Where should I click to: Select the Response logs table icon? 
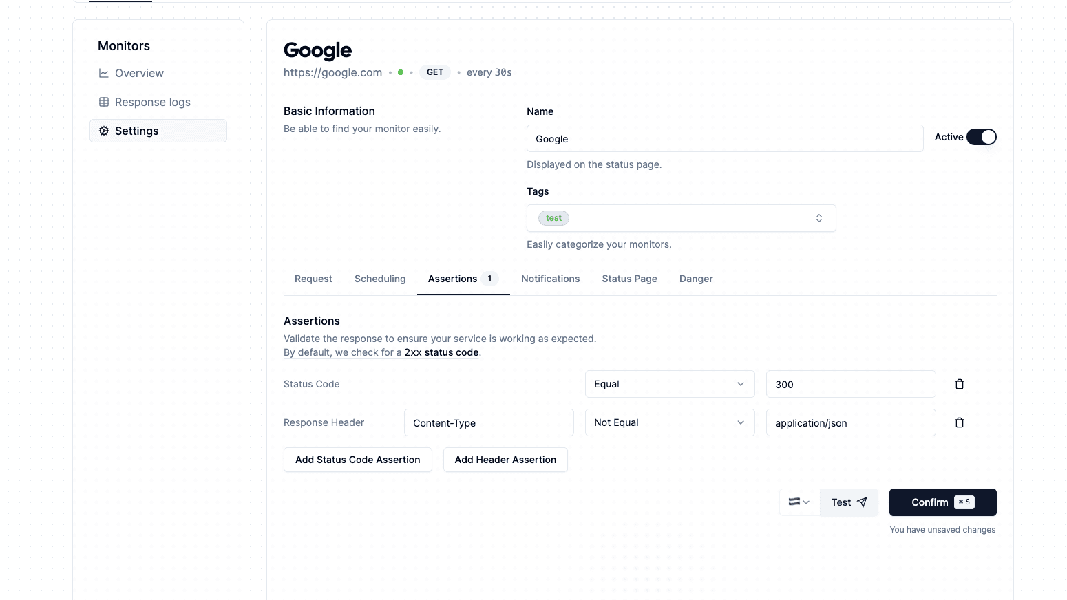[103, 102]
